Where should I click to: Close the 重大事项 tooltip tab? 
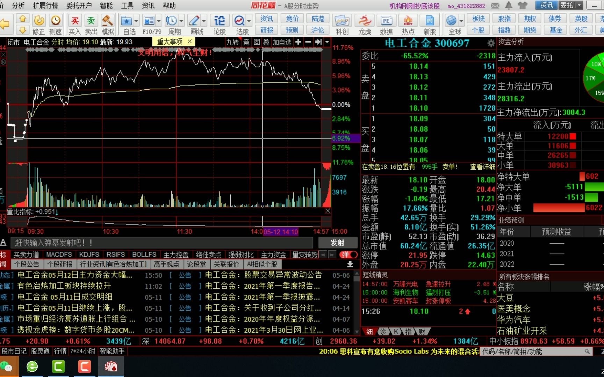(190, 42)
